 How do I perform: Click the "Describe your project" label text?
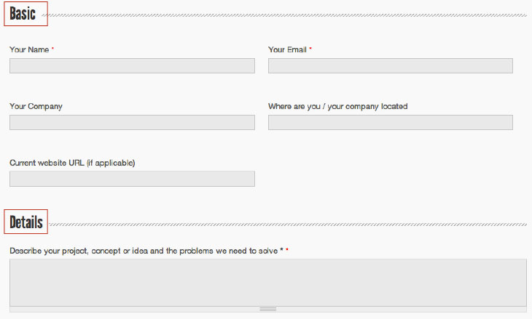pyautogui.click(x=144, y=251)
